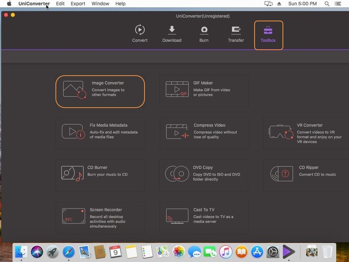Screen dimensions: 349x262
Task: Select the Toolbox tab
Action: (268, 34)
